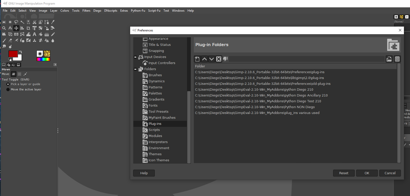Select the Free Select lasso tool
The image size is (410, 196).
pyautogui.click(x=16, y=22)
